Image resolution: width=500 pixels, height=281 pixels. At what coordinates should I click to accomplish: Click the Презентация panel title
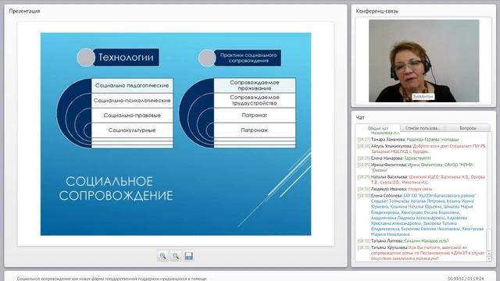pos(24,11)
